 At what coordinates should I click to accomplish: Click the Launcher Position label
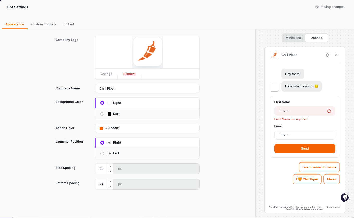coord(69,142)
